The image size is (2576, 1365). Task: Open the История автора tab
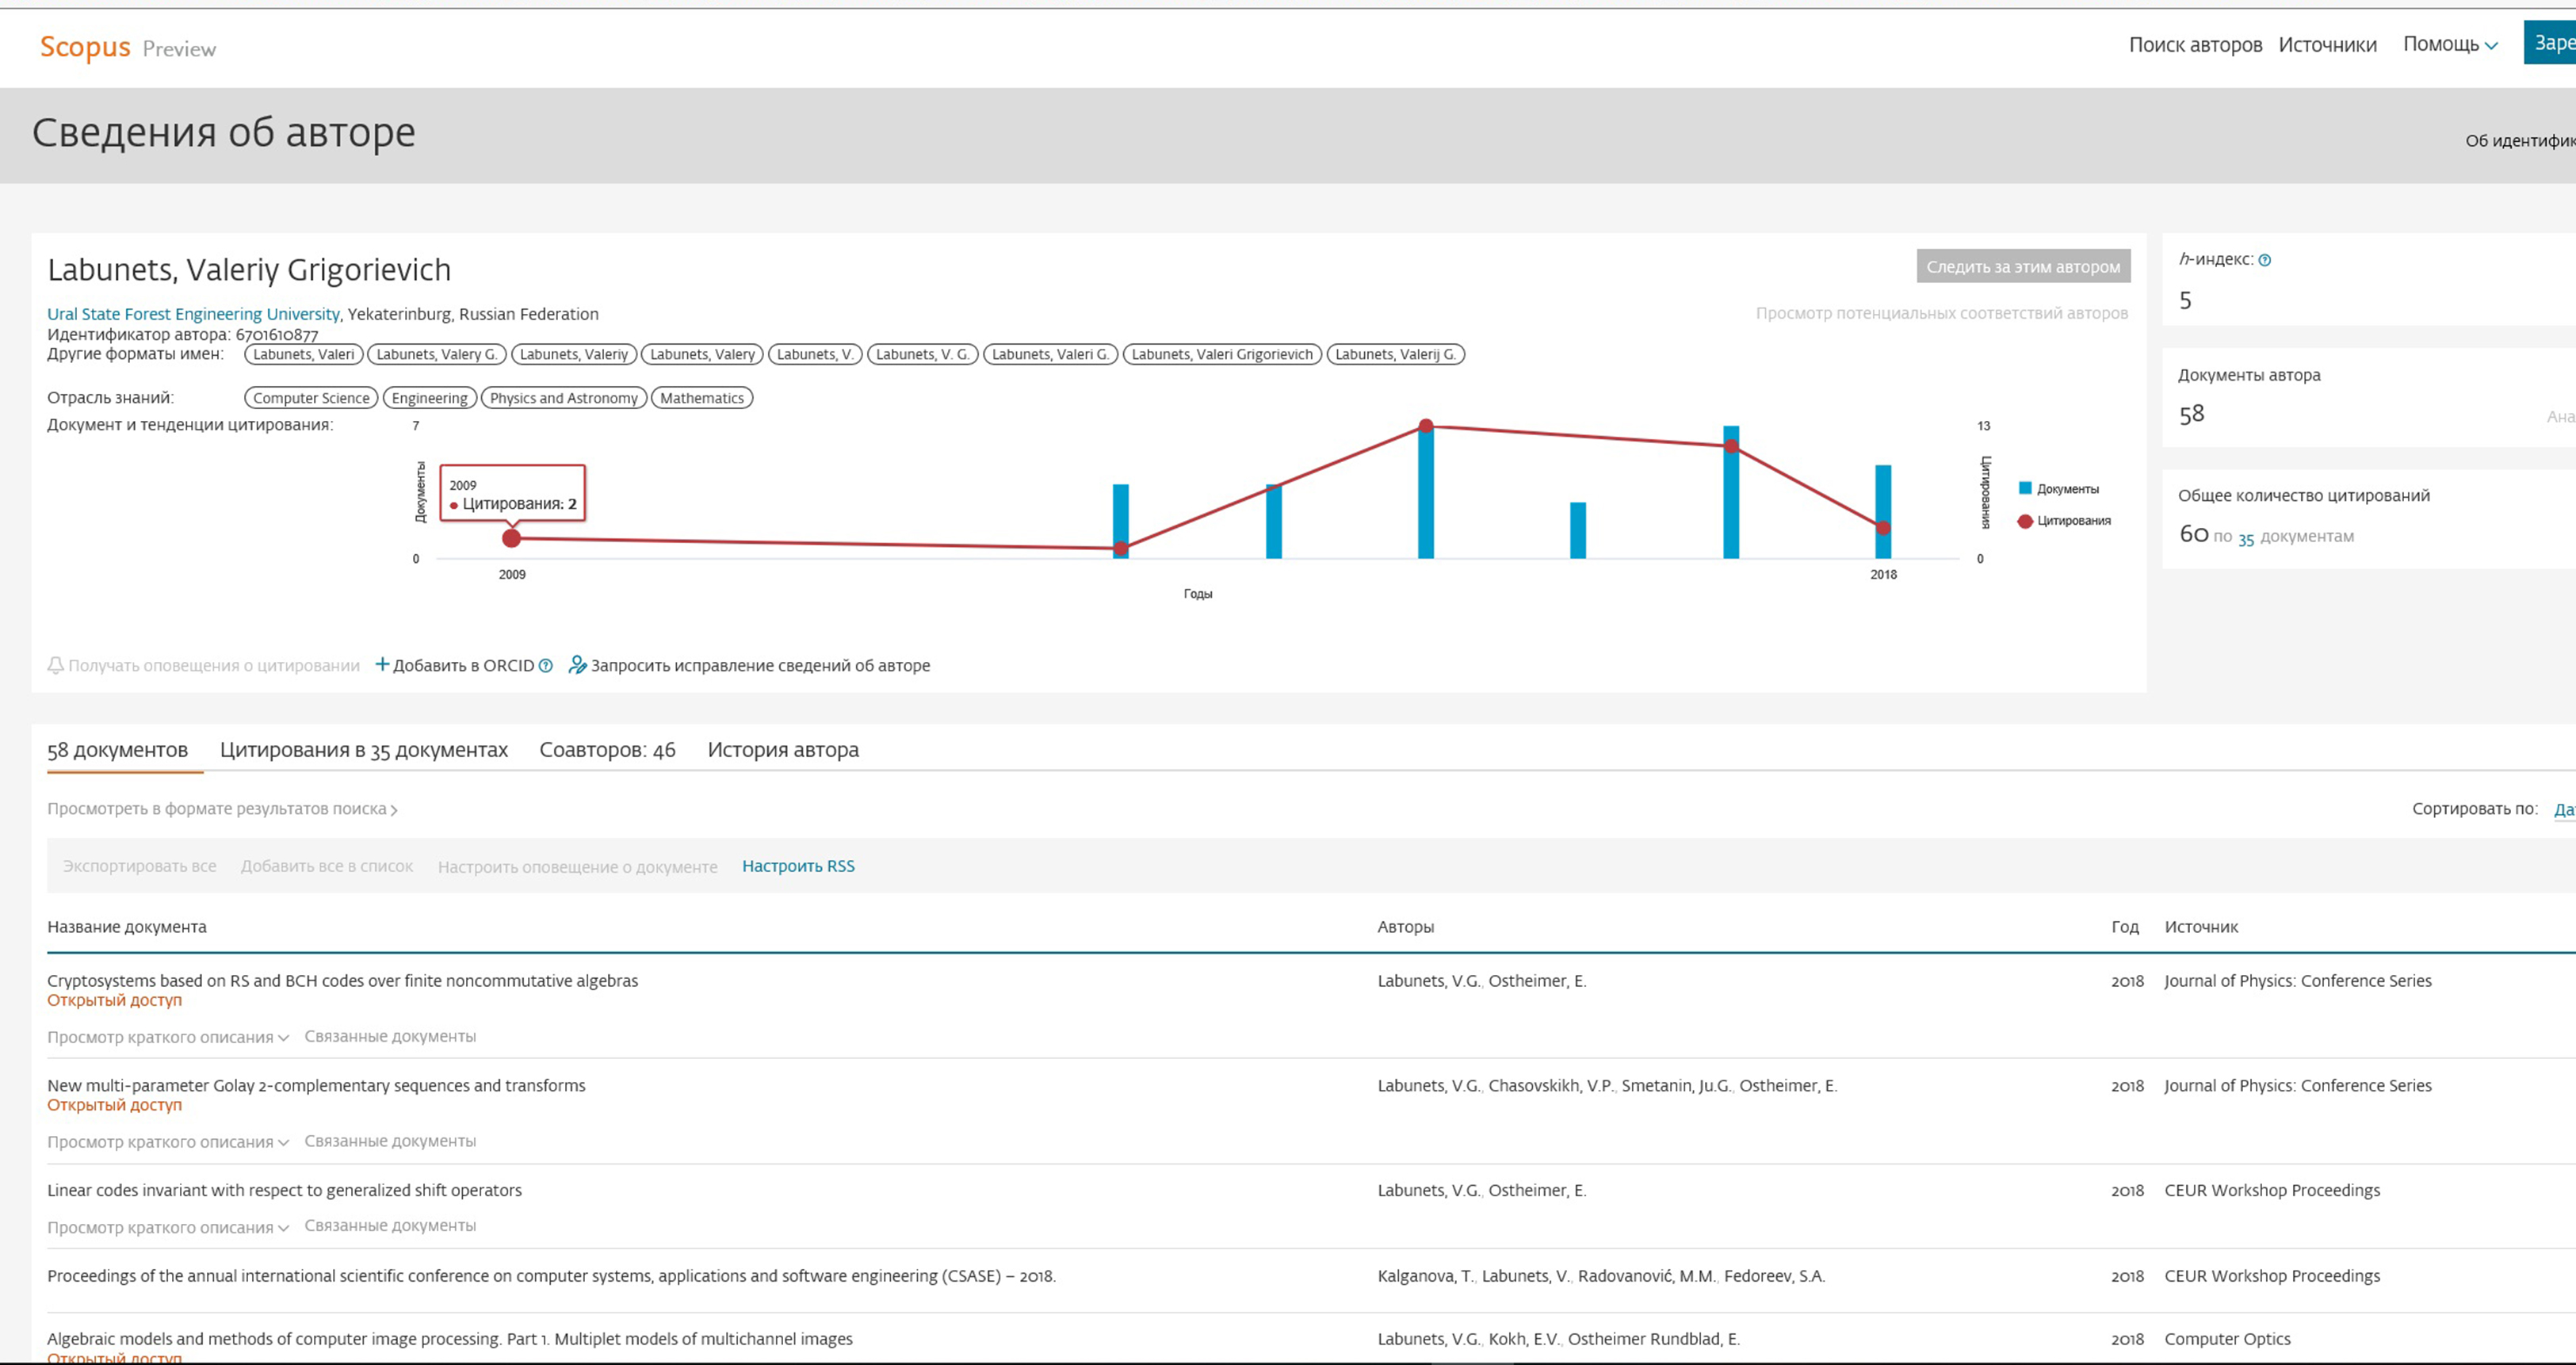pyautogui.click(x=783, y=750)
